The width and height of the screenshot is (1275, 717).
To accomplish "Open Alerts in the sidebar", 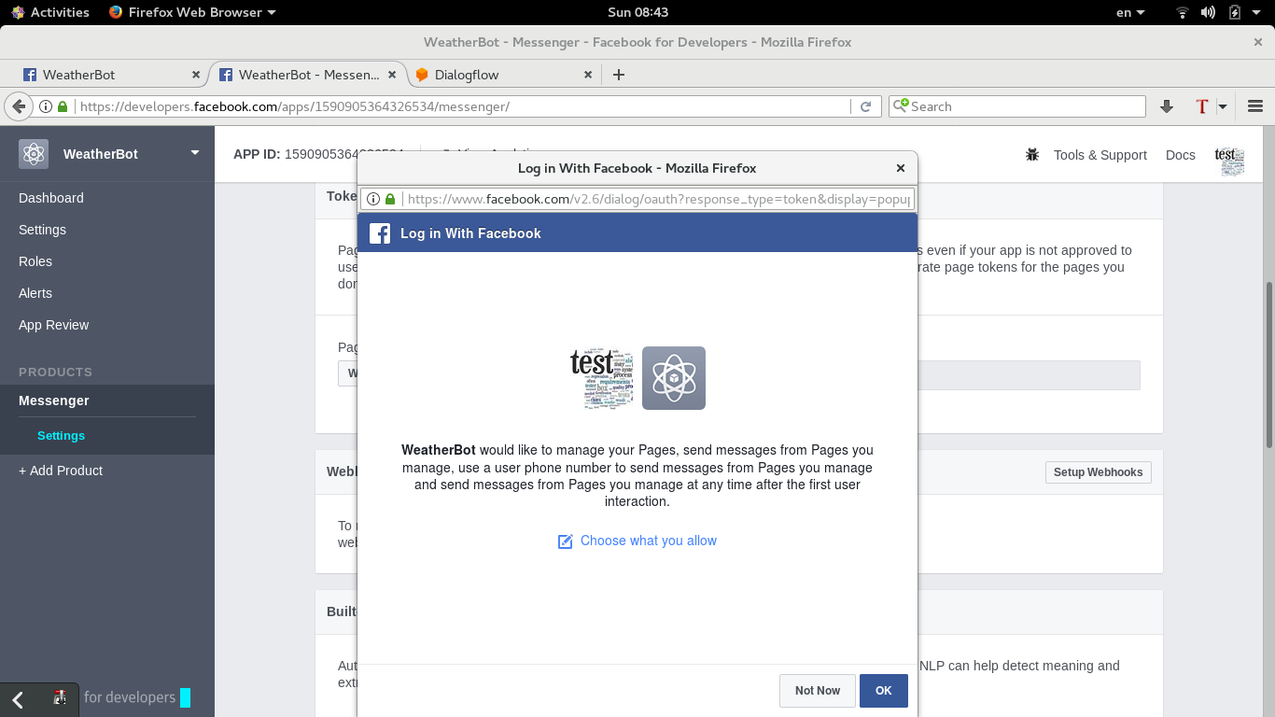I will coord(35,293).
